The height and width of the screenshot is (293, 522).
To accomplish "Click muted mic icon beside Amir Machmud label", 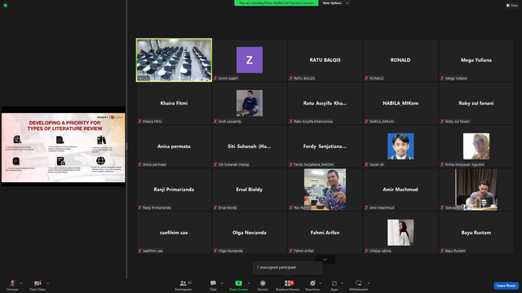I will coord(366,208).
